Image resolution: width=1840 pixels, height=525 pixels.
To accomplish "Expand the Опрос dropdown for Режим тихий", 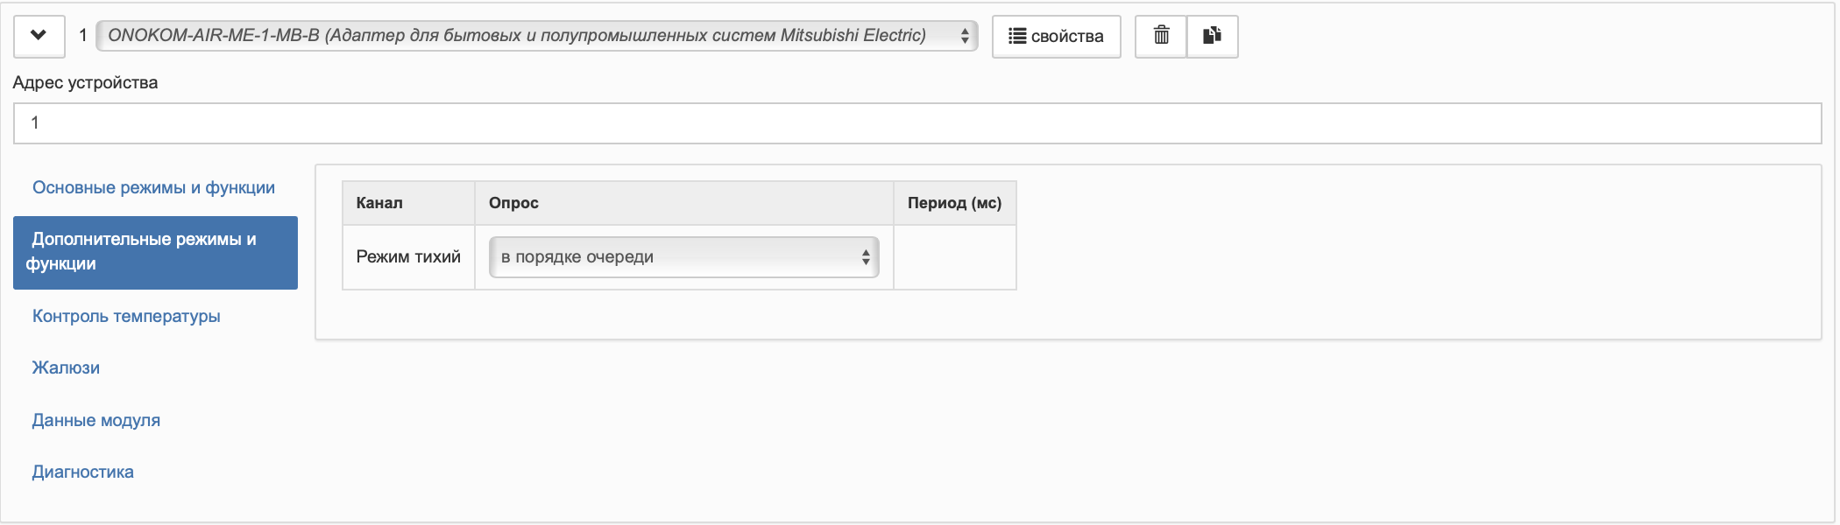I will click(x=683, y=257).
